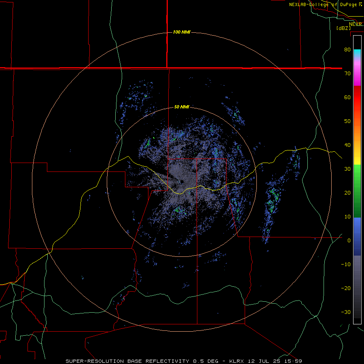Select the -10 value on dBZ scale
This screenshot has width=364, height=364.
346,265
